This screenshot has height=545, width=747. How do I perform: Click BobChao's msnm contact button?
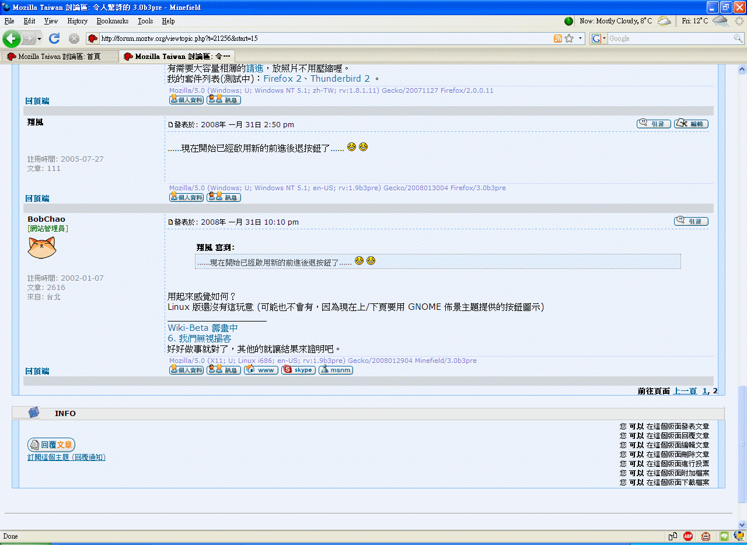(x=336, y=370)
